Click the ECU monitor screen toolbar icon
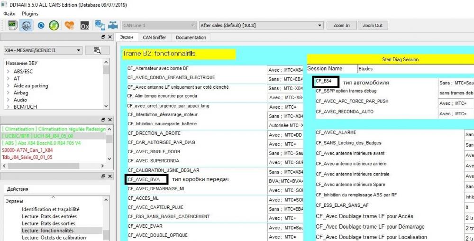Image resolution: width=474 pixels, height=241 pixels. pyautogui.click(x=12, y=26)
